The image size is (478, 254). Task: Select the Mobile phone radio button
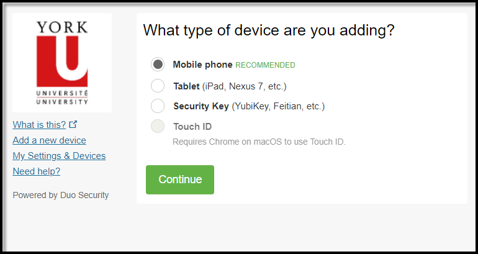[x=158, y=65]
